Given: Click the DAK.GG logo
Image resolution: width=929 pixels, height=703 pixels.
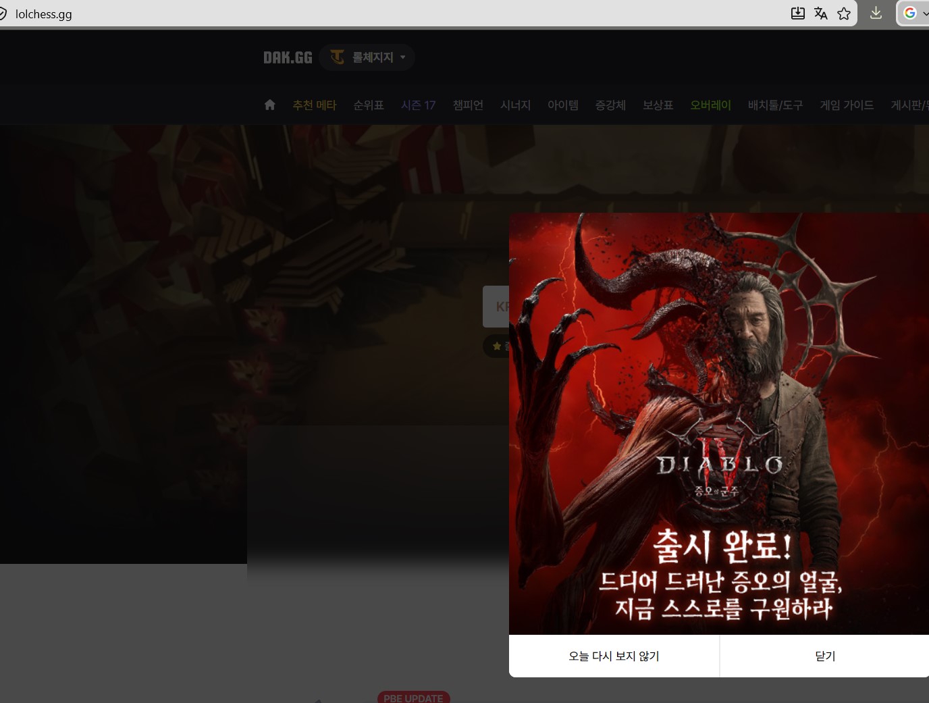Looking at the screenshot, I should pyautogui.click(x=288, y=57).
